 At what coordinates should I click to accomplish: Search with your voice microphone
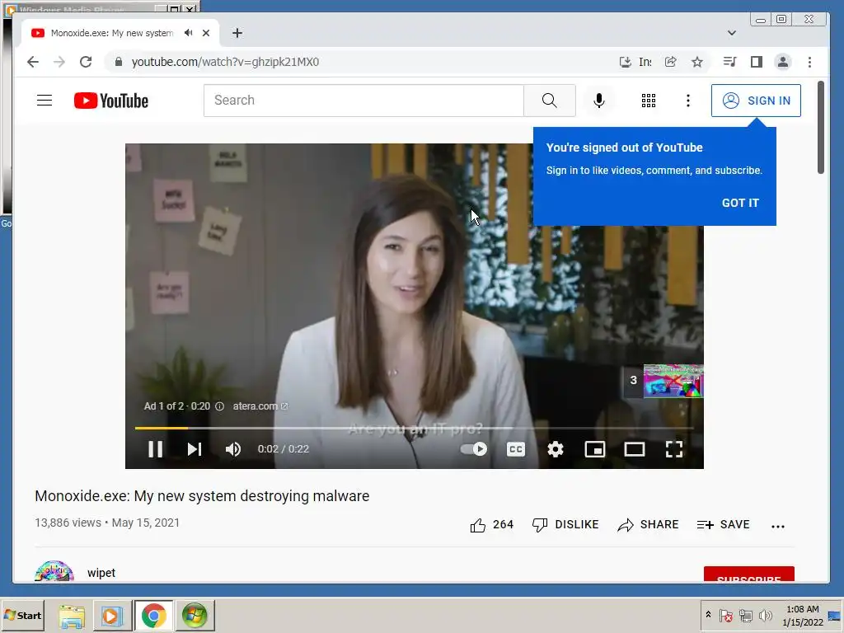598,100
